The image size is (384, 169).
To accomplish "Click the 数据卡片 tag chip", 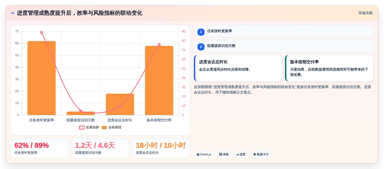I will (x=261, y=154).
